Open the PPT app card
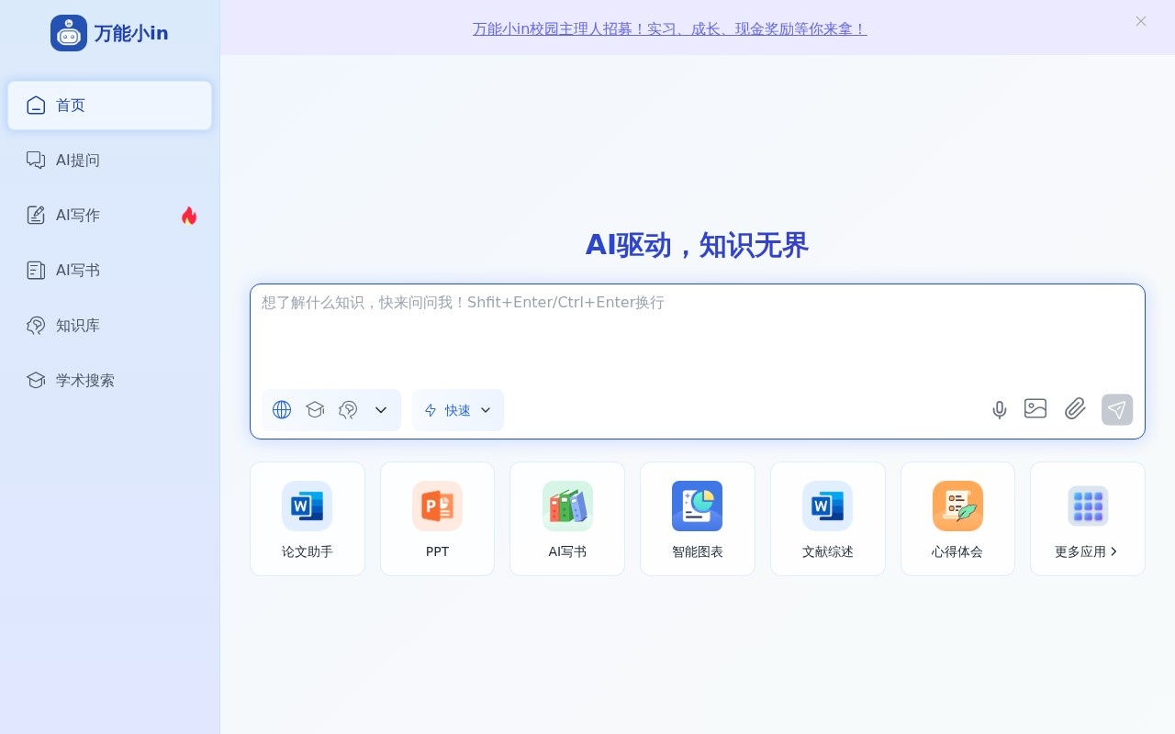 tap(437, 519)
